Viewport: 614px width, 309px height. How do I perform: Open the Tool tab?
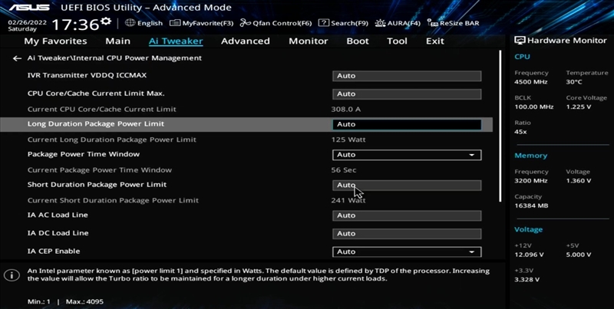coord(397,41)
